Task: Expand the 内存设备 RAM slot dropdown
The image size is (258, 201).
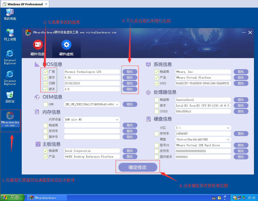Action: [117, 119]
